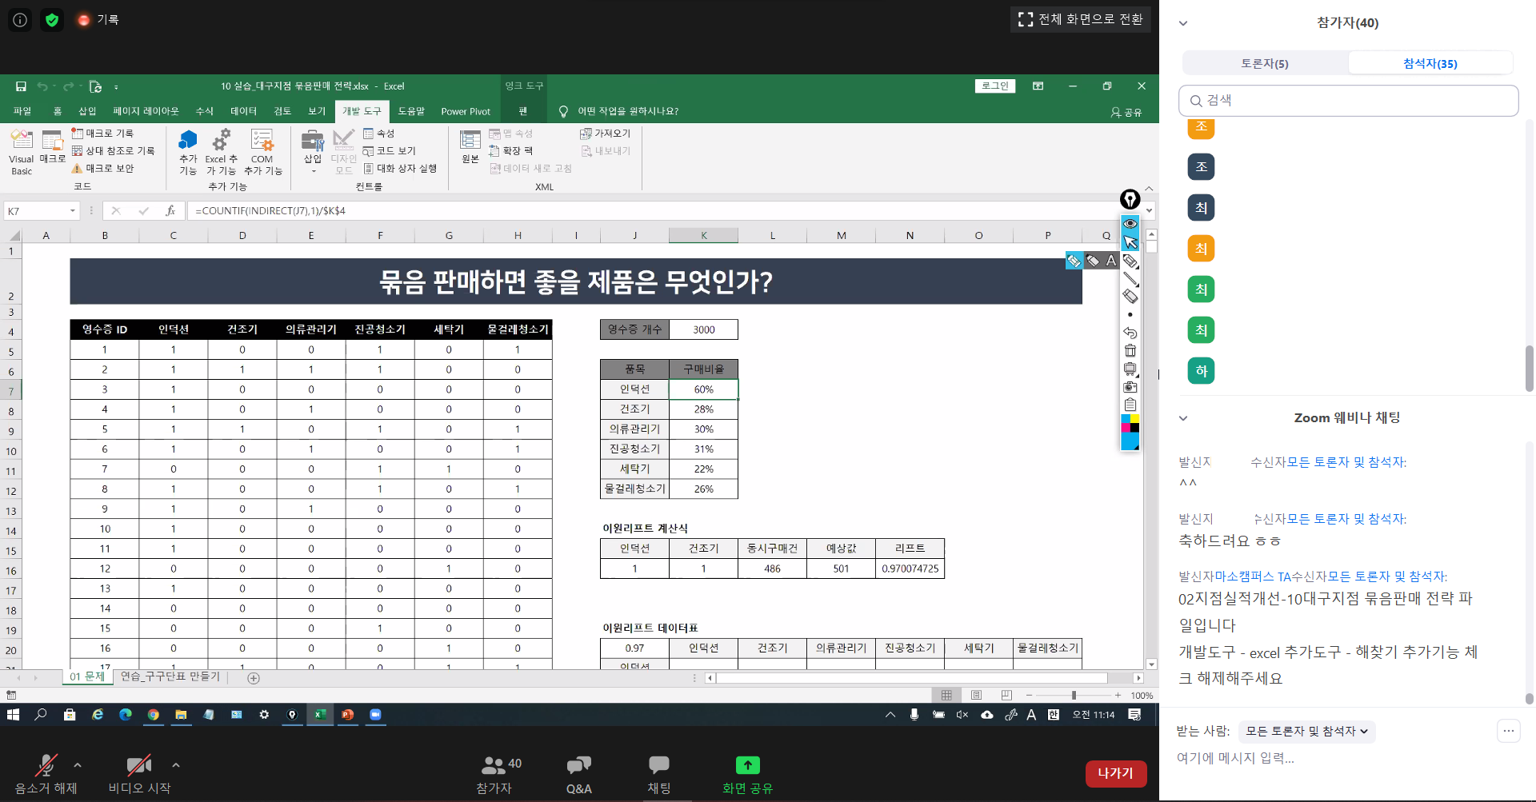Click the Visual Basic icon in ribbon
Screen dimensions: 1536x802
(x=22, y=151)
